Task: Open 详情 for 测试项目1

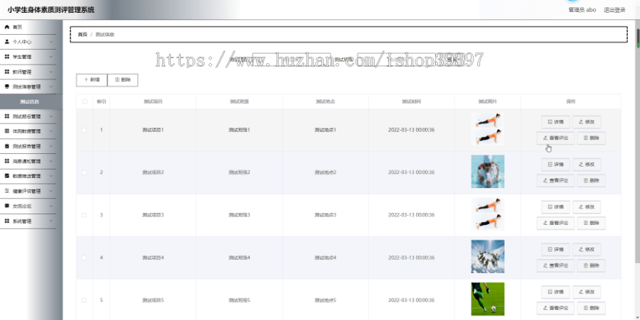Action: click(555, 122)
